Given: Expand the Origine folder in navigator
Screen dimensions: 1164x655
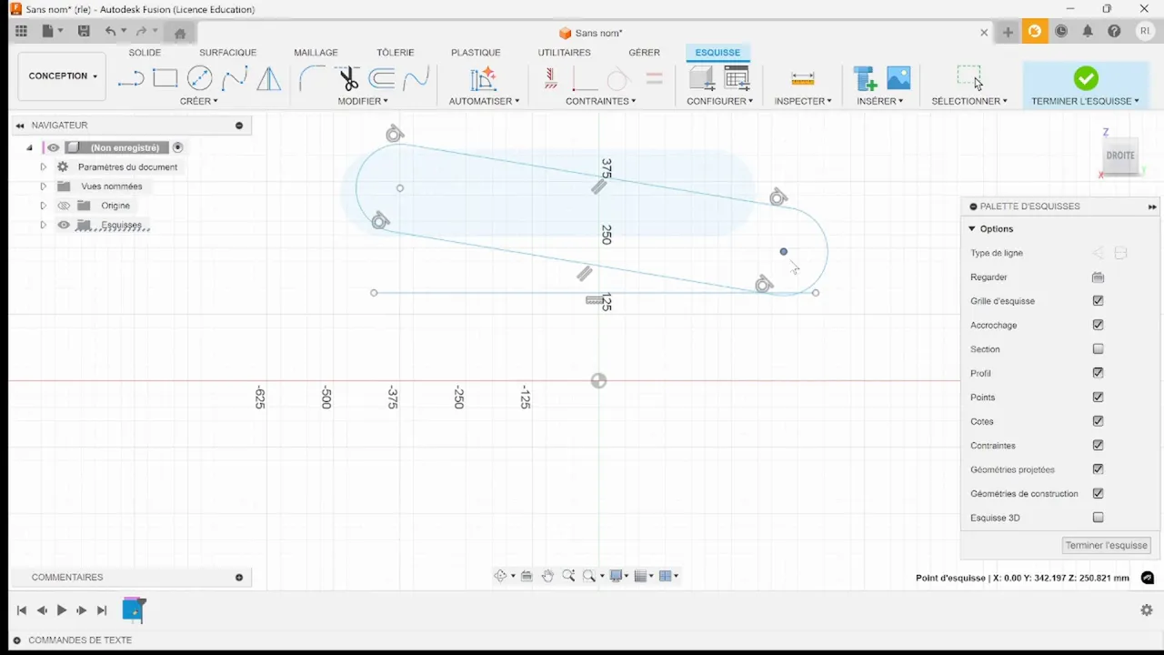Looking at the screenshot, I should click(x=43, y=205).
